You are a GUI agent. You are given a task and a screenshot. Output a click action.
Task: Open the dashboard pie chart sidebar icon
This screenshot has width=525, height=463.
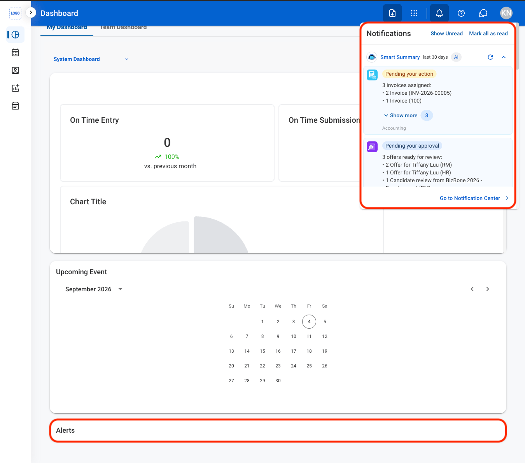click(x=16, y=35)
